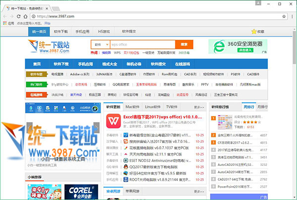Viewport: 297px width, 200px height.
Task: Click the QQ penguin icon in QQ2017 row
Action: 126,167
